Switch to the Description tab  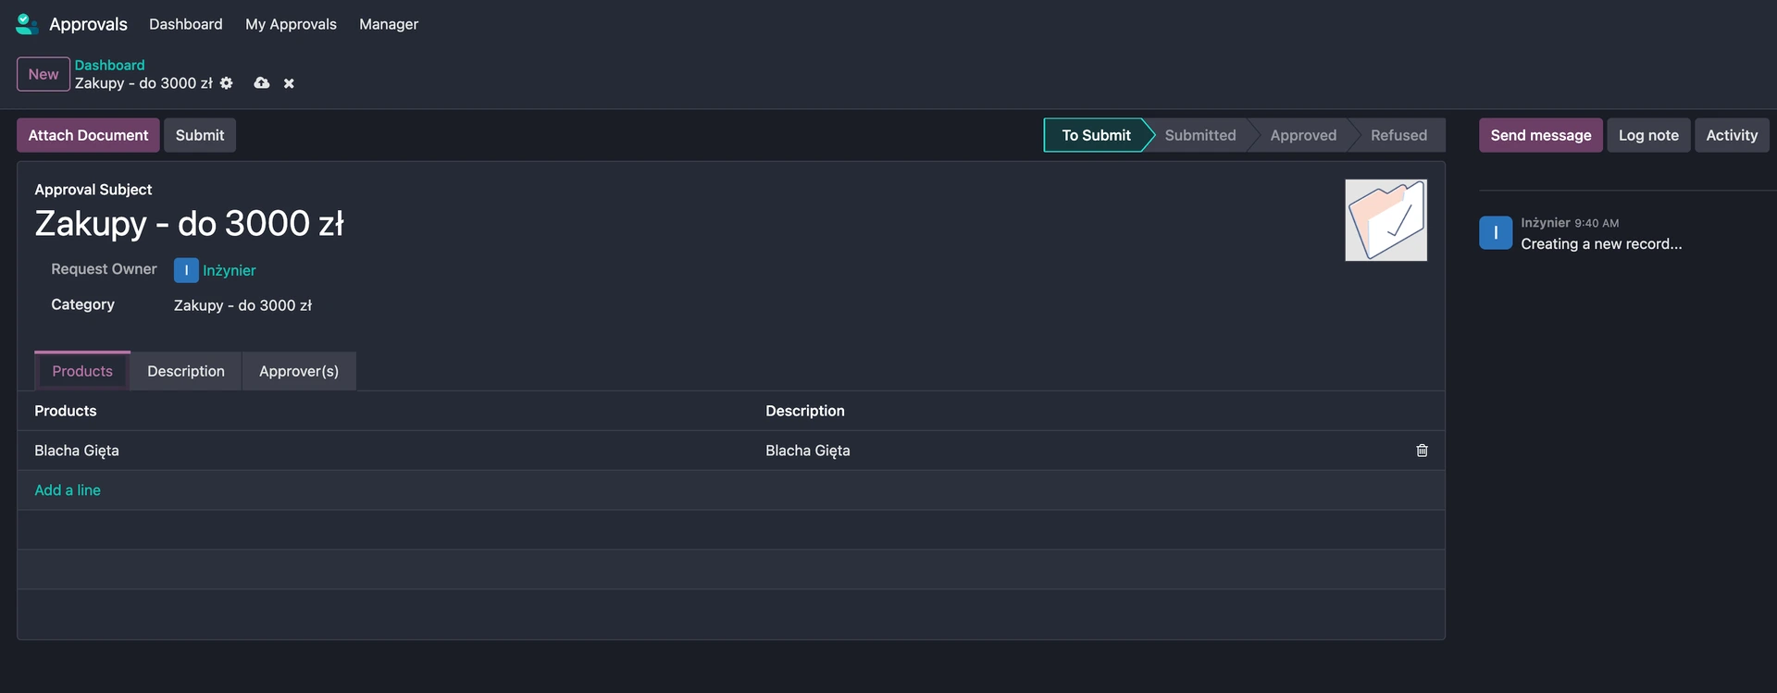click(x=185, y=371)
